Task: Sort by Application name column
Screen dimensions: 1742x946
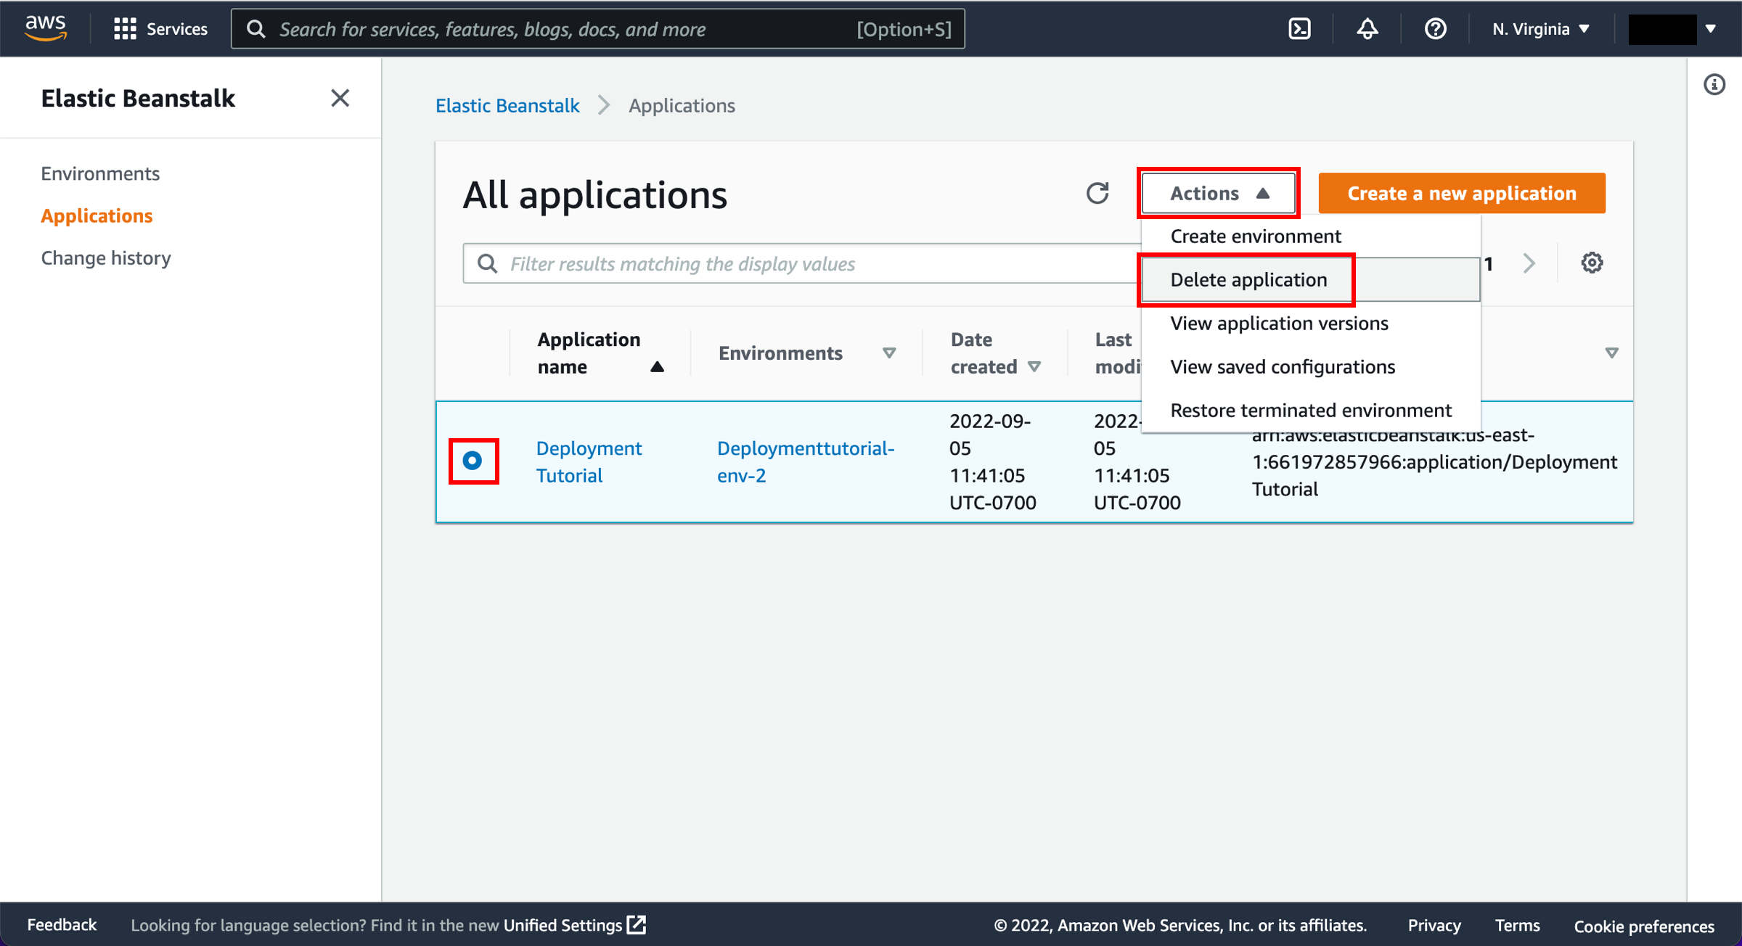Action: (600, 353)
